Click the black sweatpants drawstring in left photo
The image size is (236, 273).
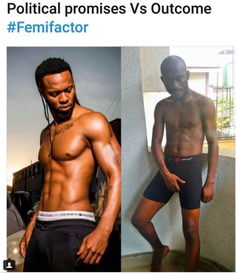pos(46,226)
